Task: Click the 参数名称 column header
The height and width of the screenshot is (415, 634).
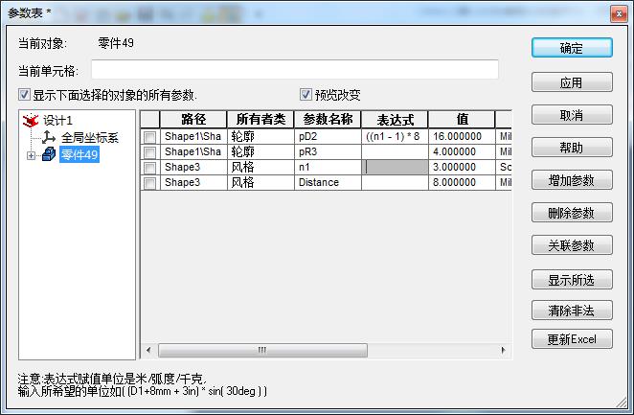Action: pyautogui.click(x=328, y=120)
